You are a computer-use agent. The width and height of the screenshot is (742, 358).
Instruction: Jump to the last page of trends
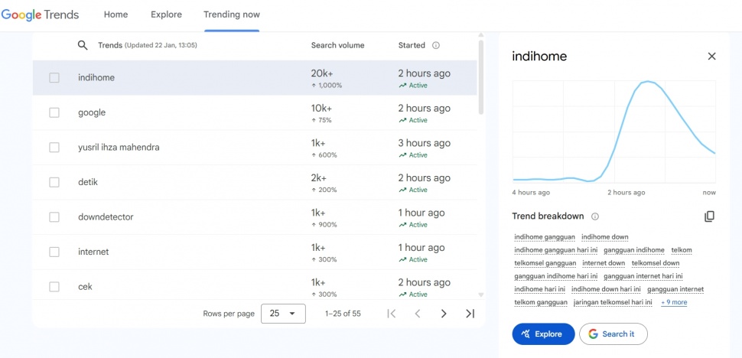[470, 314]
